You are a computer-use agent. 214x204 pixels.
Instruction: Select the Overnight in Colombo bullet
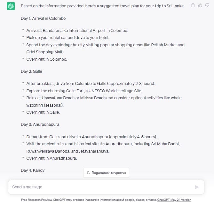click(x=46, y=59)
